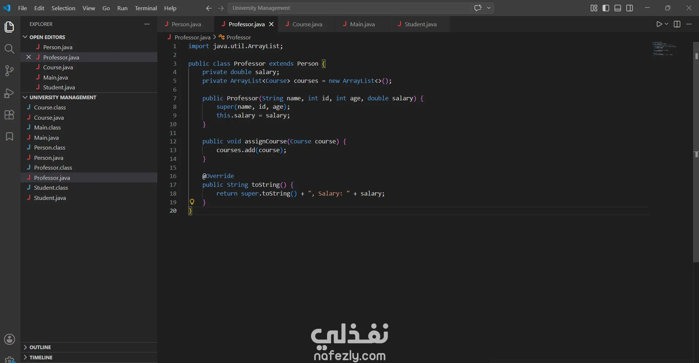Click the editor vertical scrollbar
The height and width of the screenshot is (363, 699).
(696, 152)
